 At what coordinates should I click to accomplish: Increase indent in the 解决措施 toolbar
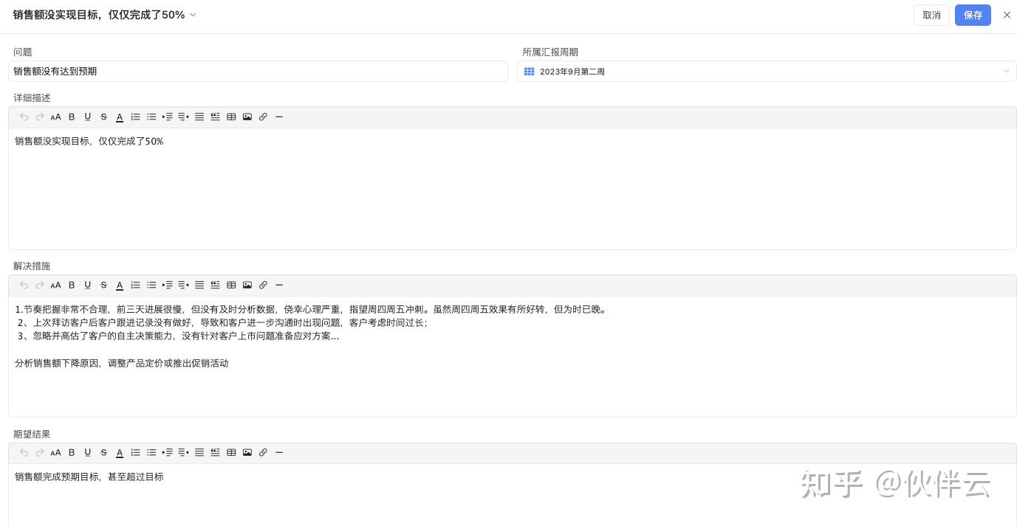click(167, 285)
